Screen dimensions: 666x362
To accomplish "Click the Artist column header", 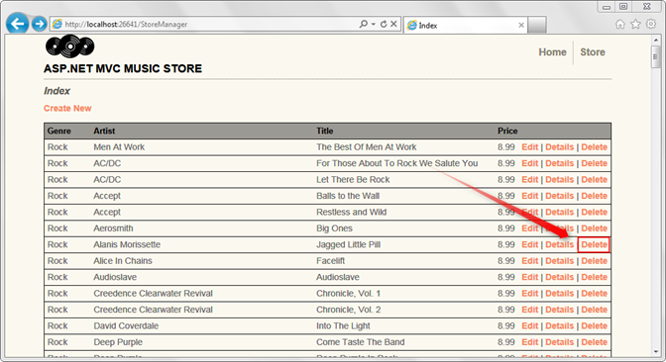I will click(x=104, y=131).
